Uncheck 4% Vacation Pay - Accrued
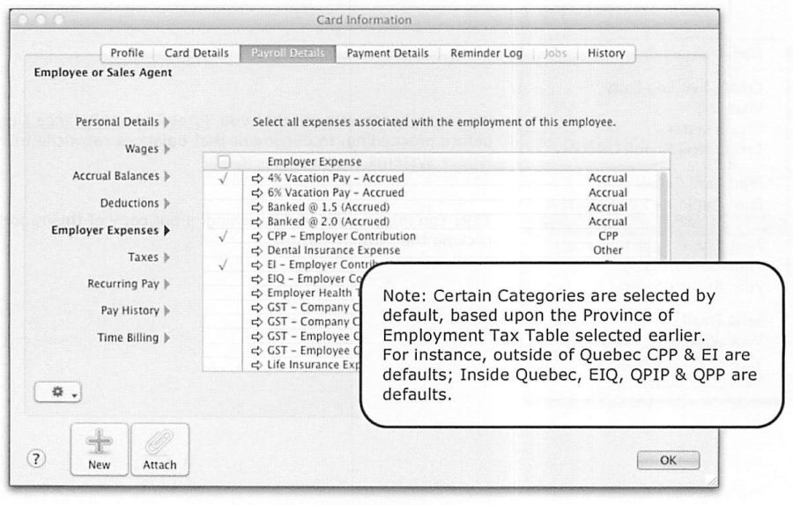Viewport: 793px width, 505px height. pyautogui.click(x=223, y=178)
